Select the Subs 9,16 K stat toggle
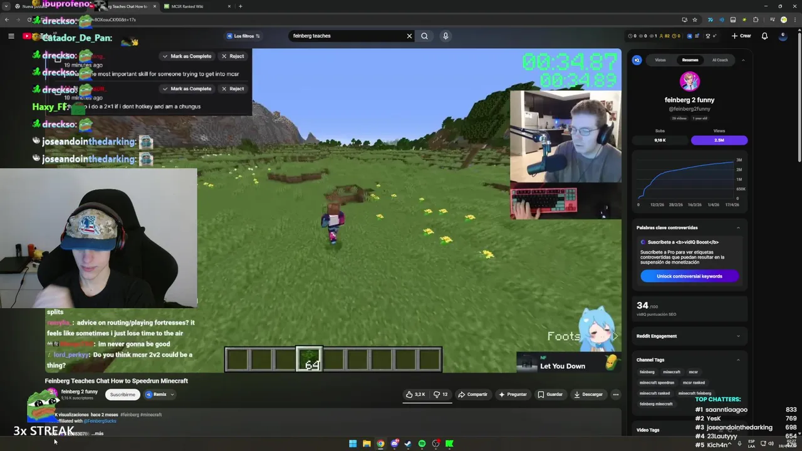The width and height of the screenshot is (802, 451). 660,140
